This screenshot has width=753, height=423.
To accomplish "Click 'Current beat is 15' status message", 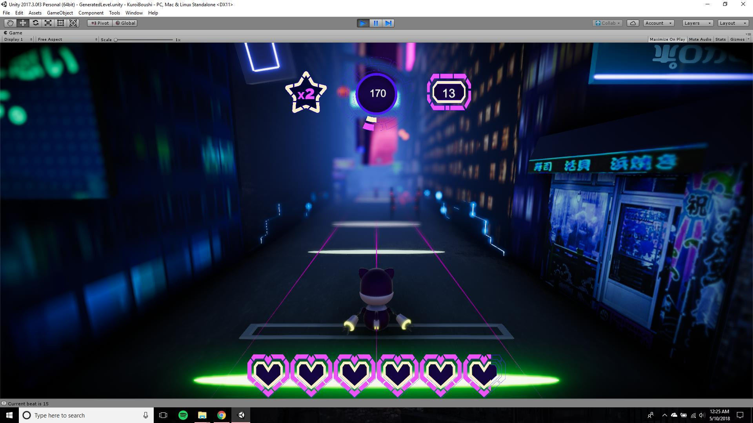I will click(x=28, y=403).
